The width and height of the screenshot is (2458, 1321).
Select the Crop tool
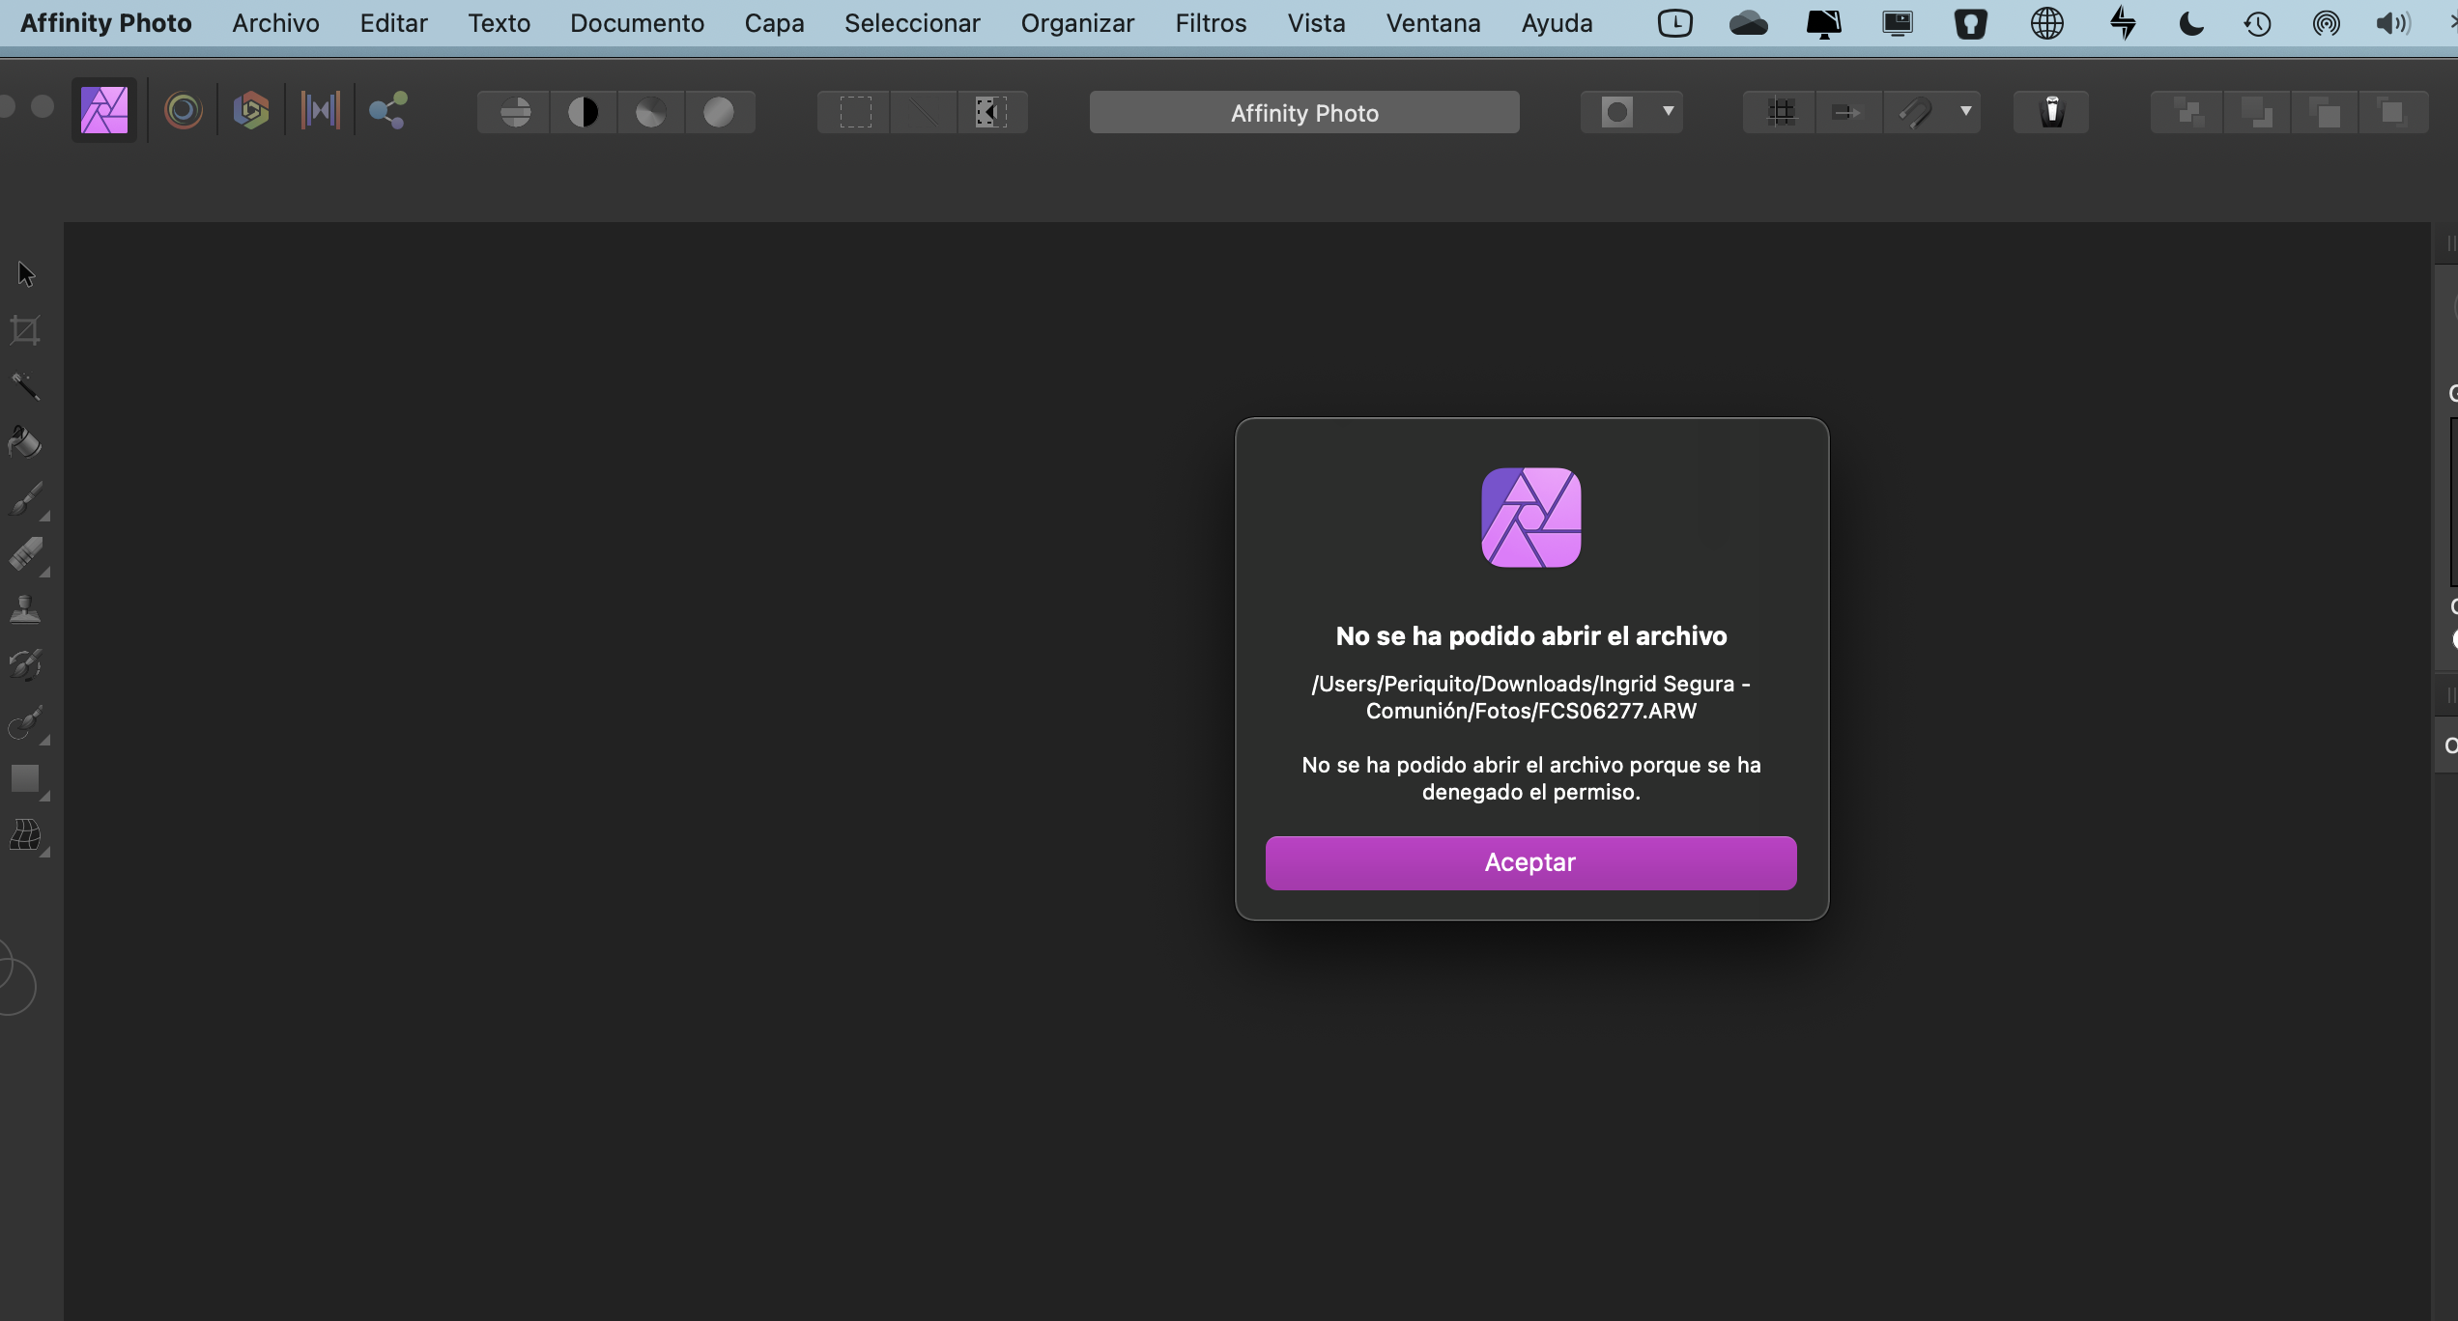[25, 330]
